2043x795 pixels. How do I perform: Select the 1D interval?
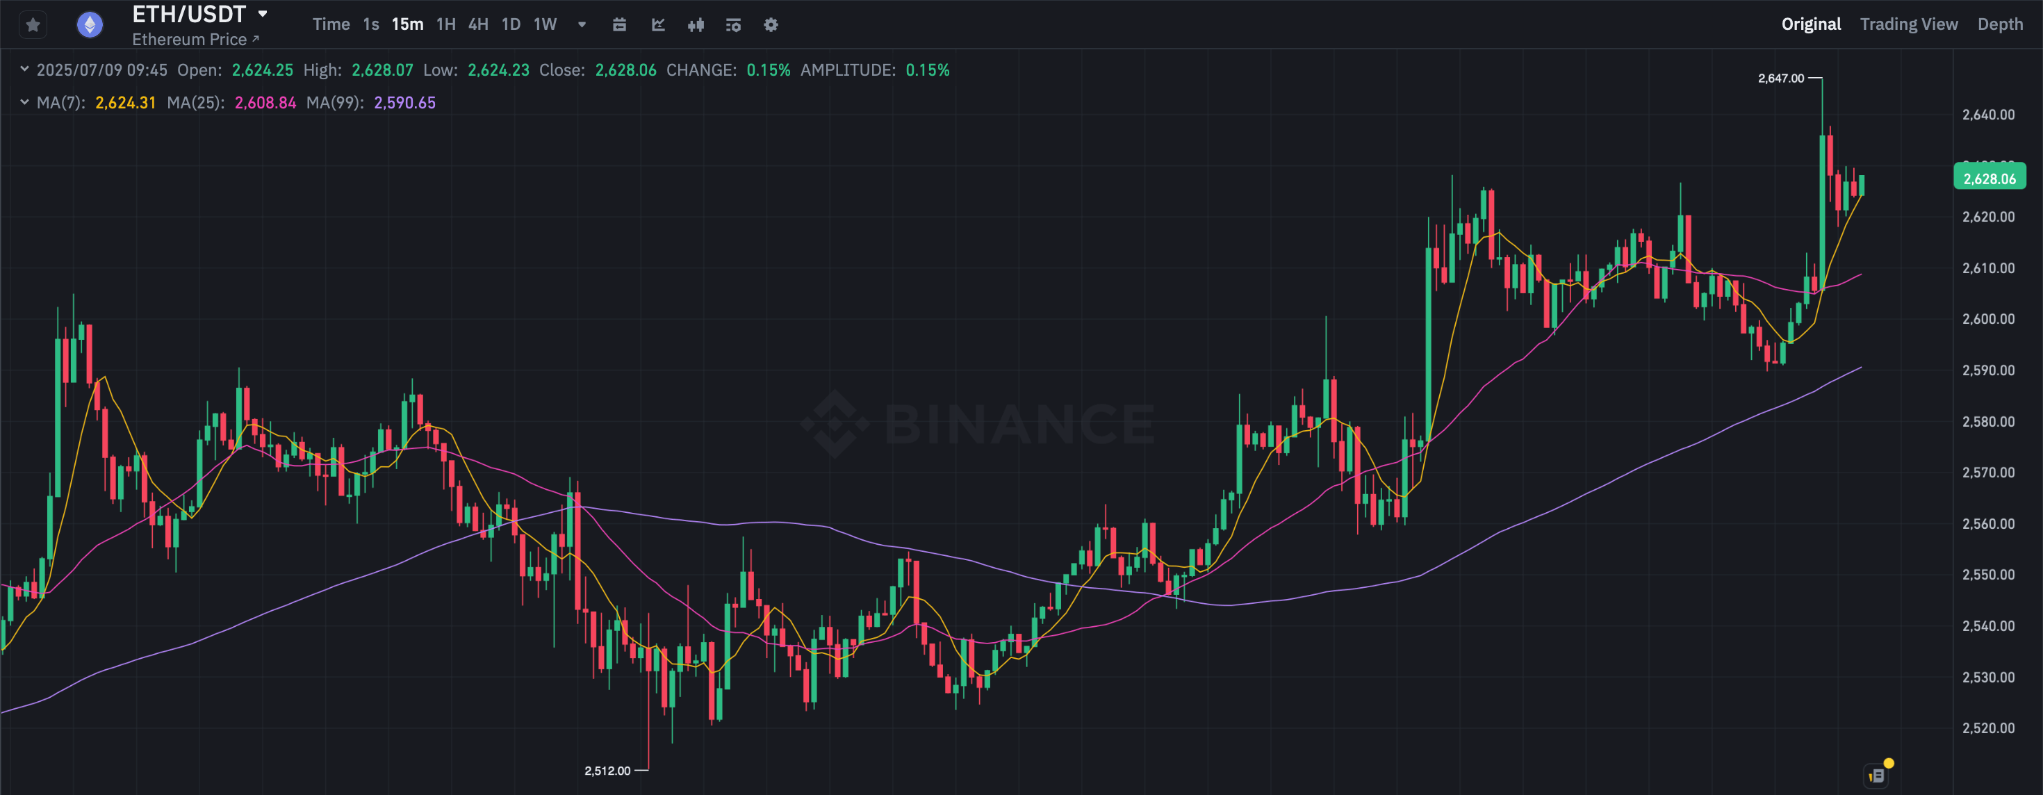pyautogui.click(x=511, y=24)
